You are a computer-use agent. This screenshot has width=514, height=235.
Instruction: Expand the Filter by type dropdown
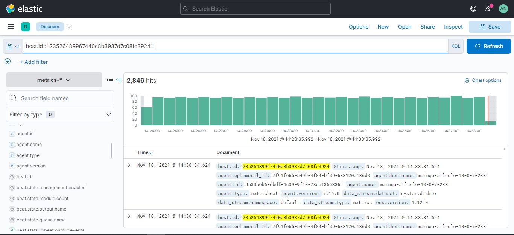click(x=60, y=114)
